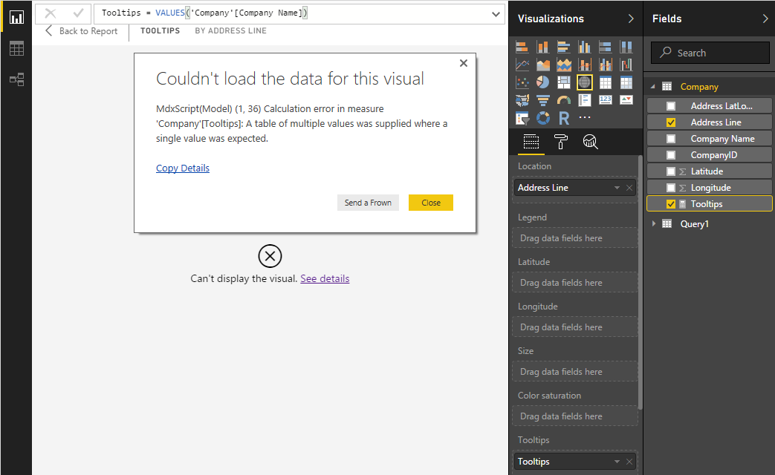Select the Multi-row card visualization
This screenshot has height=475, width=775.
585,100
